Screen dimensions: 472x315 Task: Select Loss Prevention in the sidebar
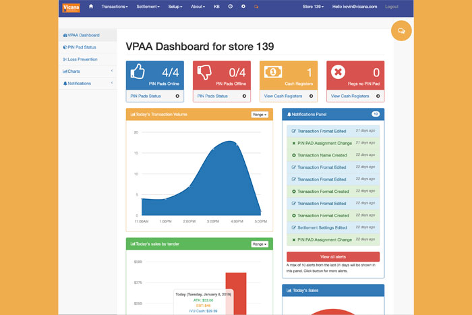[88, 59]
